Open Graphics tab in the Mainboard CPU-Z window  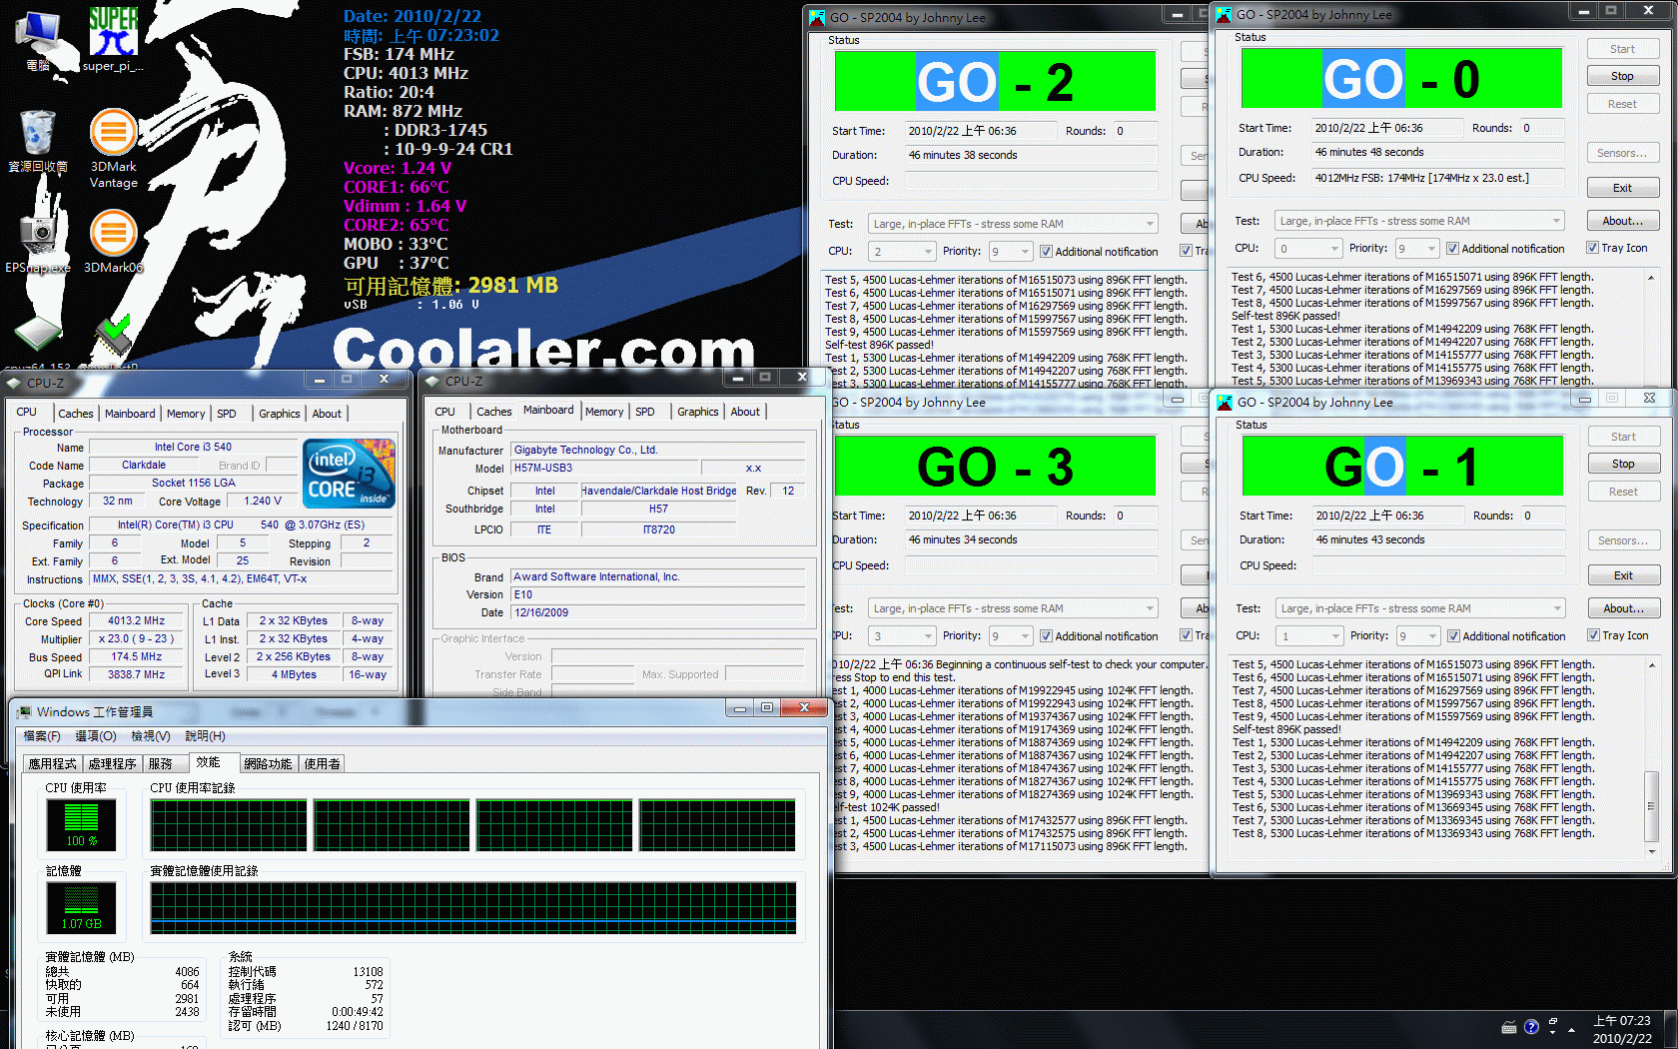tap(698, 412)
